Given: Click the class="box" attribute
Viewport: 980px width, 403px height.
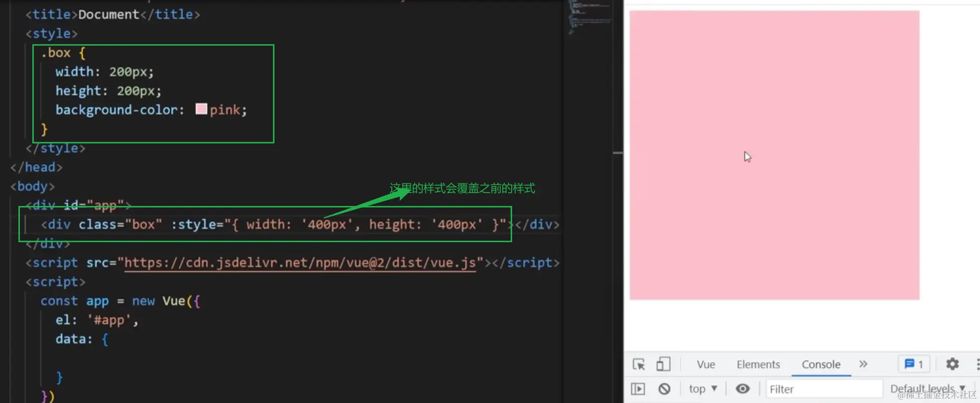Looking at the screenshot, I should (120, 224).
